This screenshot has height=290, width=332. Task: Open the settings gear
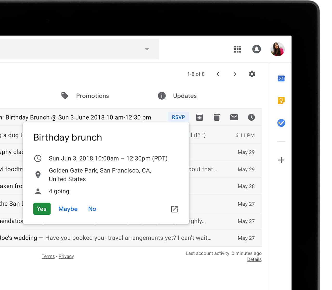coord(252,74)
